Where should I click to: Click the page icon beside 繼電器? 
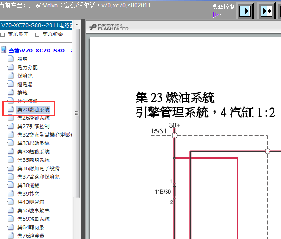pyautogui.click(x=11, y=84)
